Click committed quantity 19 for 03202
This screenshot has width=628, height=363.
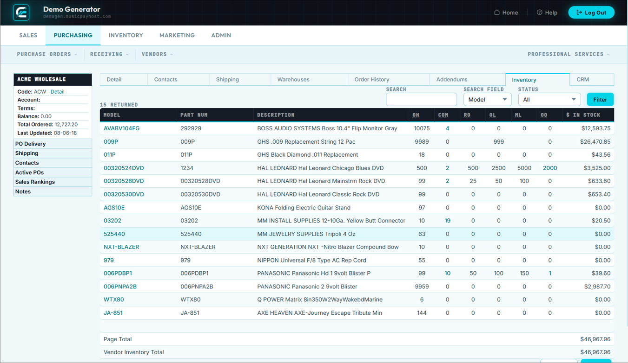point(448,221)
